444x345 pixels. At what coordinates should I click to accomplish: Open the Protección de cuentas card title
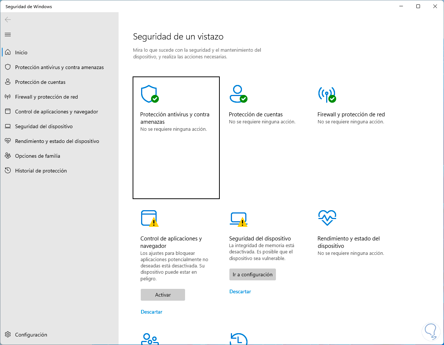pyautogui.click(x=256, y=115)
